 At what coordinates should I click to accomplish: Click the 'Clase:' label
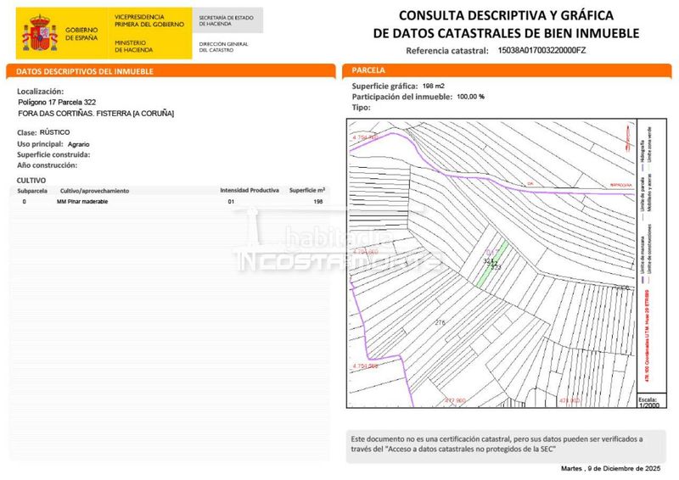[x=27, y=132]
